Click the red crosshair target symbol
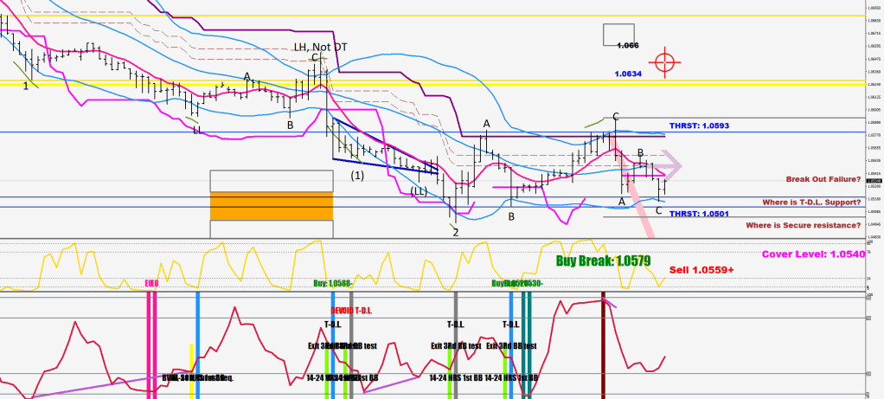The width and height of the screenshot is (884, 399). point(664,62)
